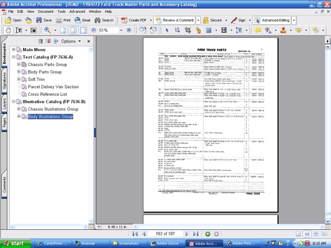This screenshot has width=331, height=248.
Task: Select the Movie tool filmstrip icon
Action: pyautogui.click(x=224, y=30)
